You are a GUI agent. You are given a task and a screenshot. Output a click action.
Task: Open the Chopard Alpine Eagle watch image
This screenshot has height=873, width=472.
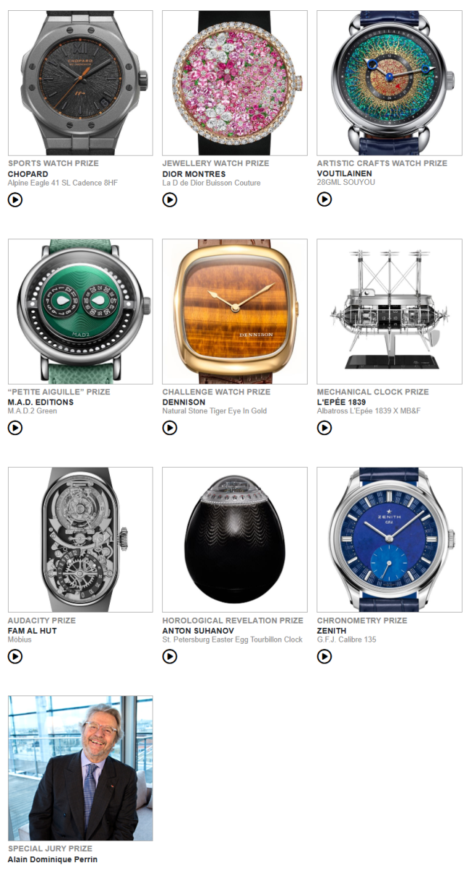81,83
